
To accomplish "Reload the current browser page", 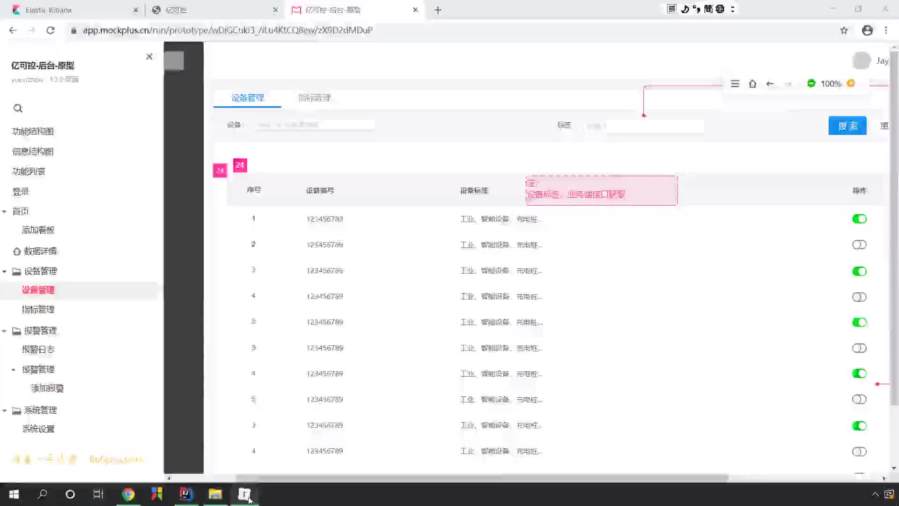I will [x=51, y=30].
